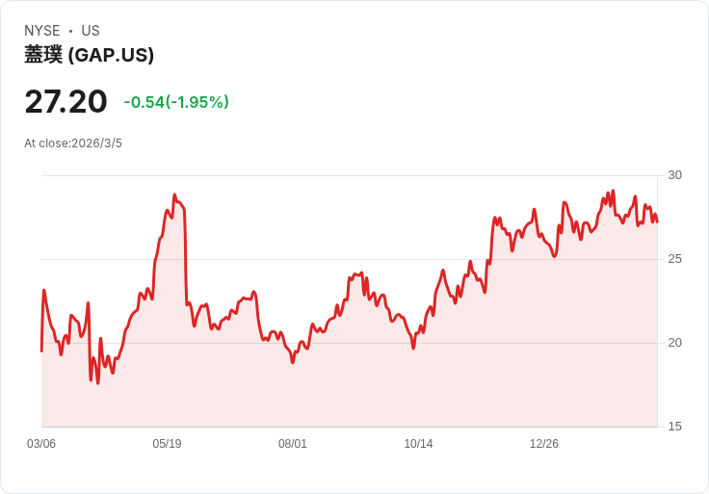Click the May price peak on chart line
The height and width of the screenshot is (494, 709).
tap(174, 195)
